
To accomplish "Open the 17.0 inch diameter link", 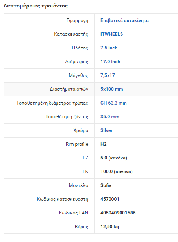I will [x=110, y=62].
